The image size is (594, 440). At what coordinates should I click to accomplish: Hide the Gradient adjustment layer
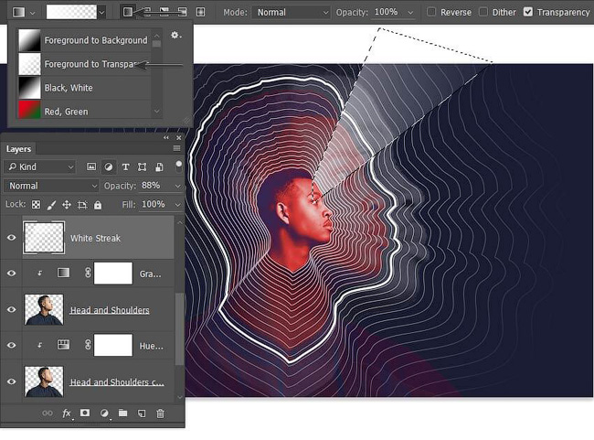pyautogui.click(x=11, y=274)
